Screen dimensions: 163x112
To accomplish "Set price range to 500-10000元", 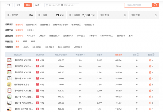I will [x=64, y=47].
